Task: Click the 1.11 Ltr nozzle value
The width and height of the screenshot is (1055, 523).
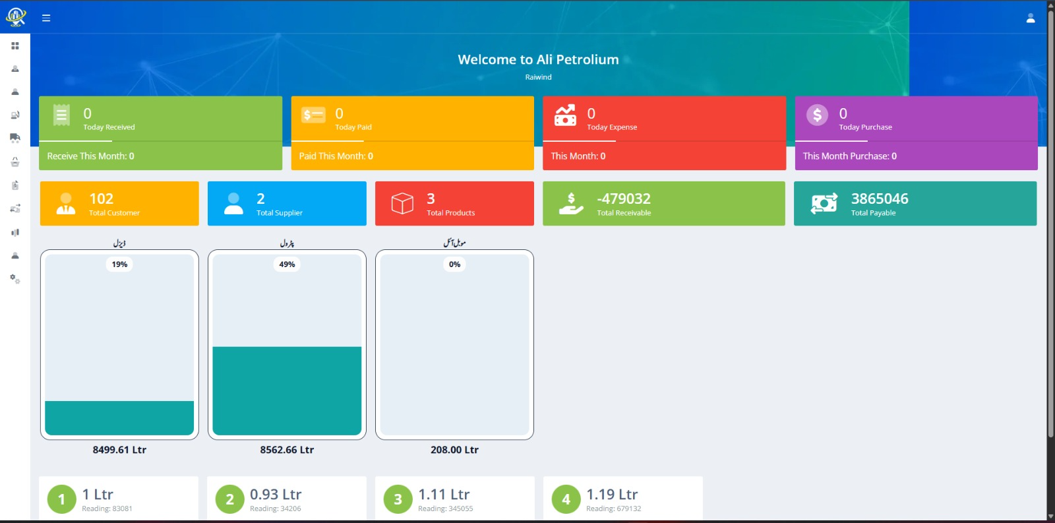Action: pos(444,494)
